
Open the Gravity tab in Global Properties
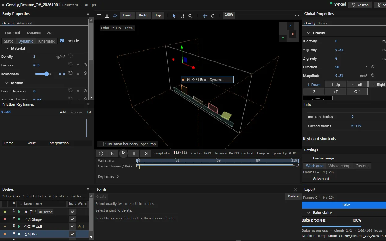[310, 23]
